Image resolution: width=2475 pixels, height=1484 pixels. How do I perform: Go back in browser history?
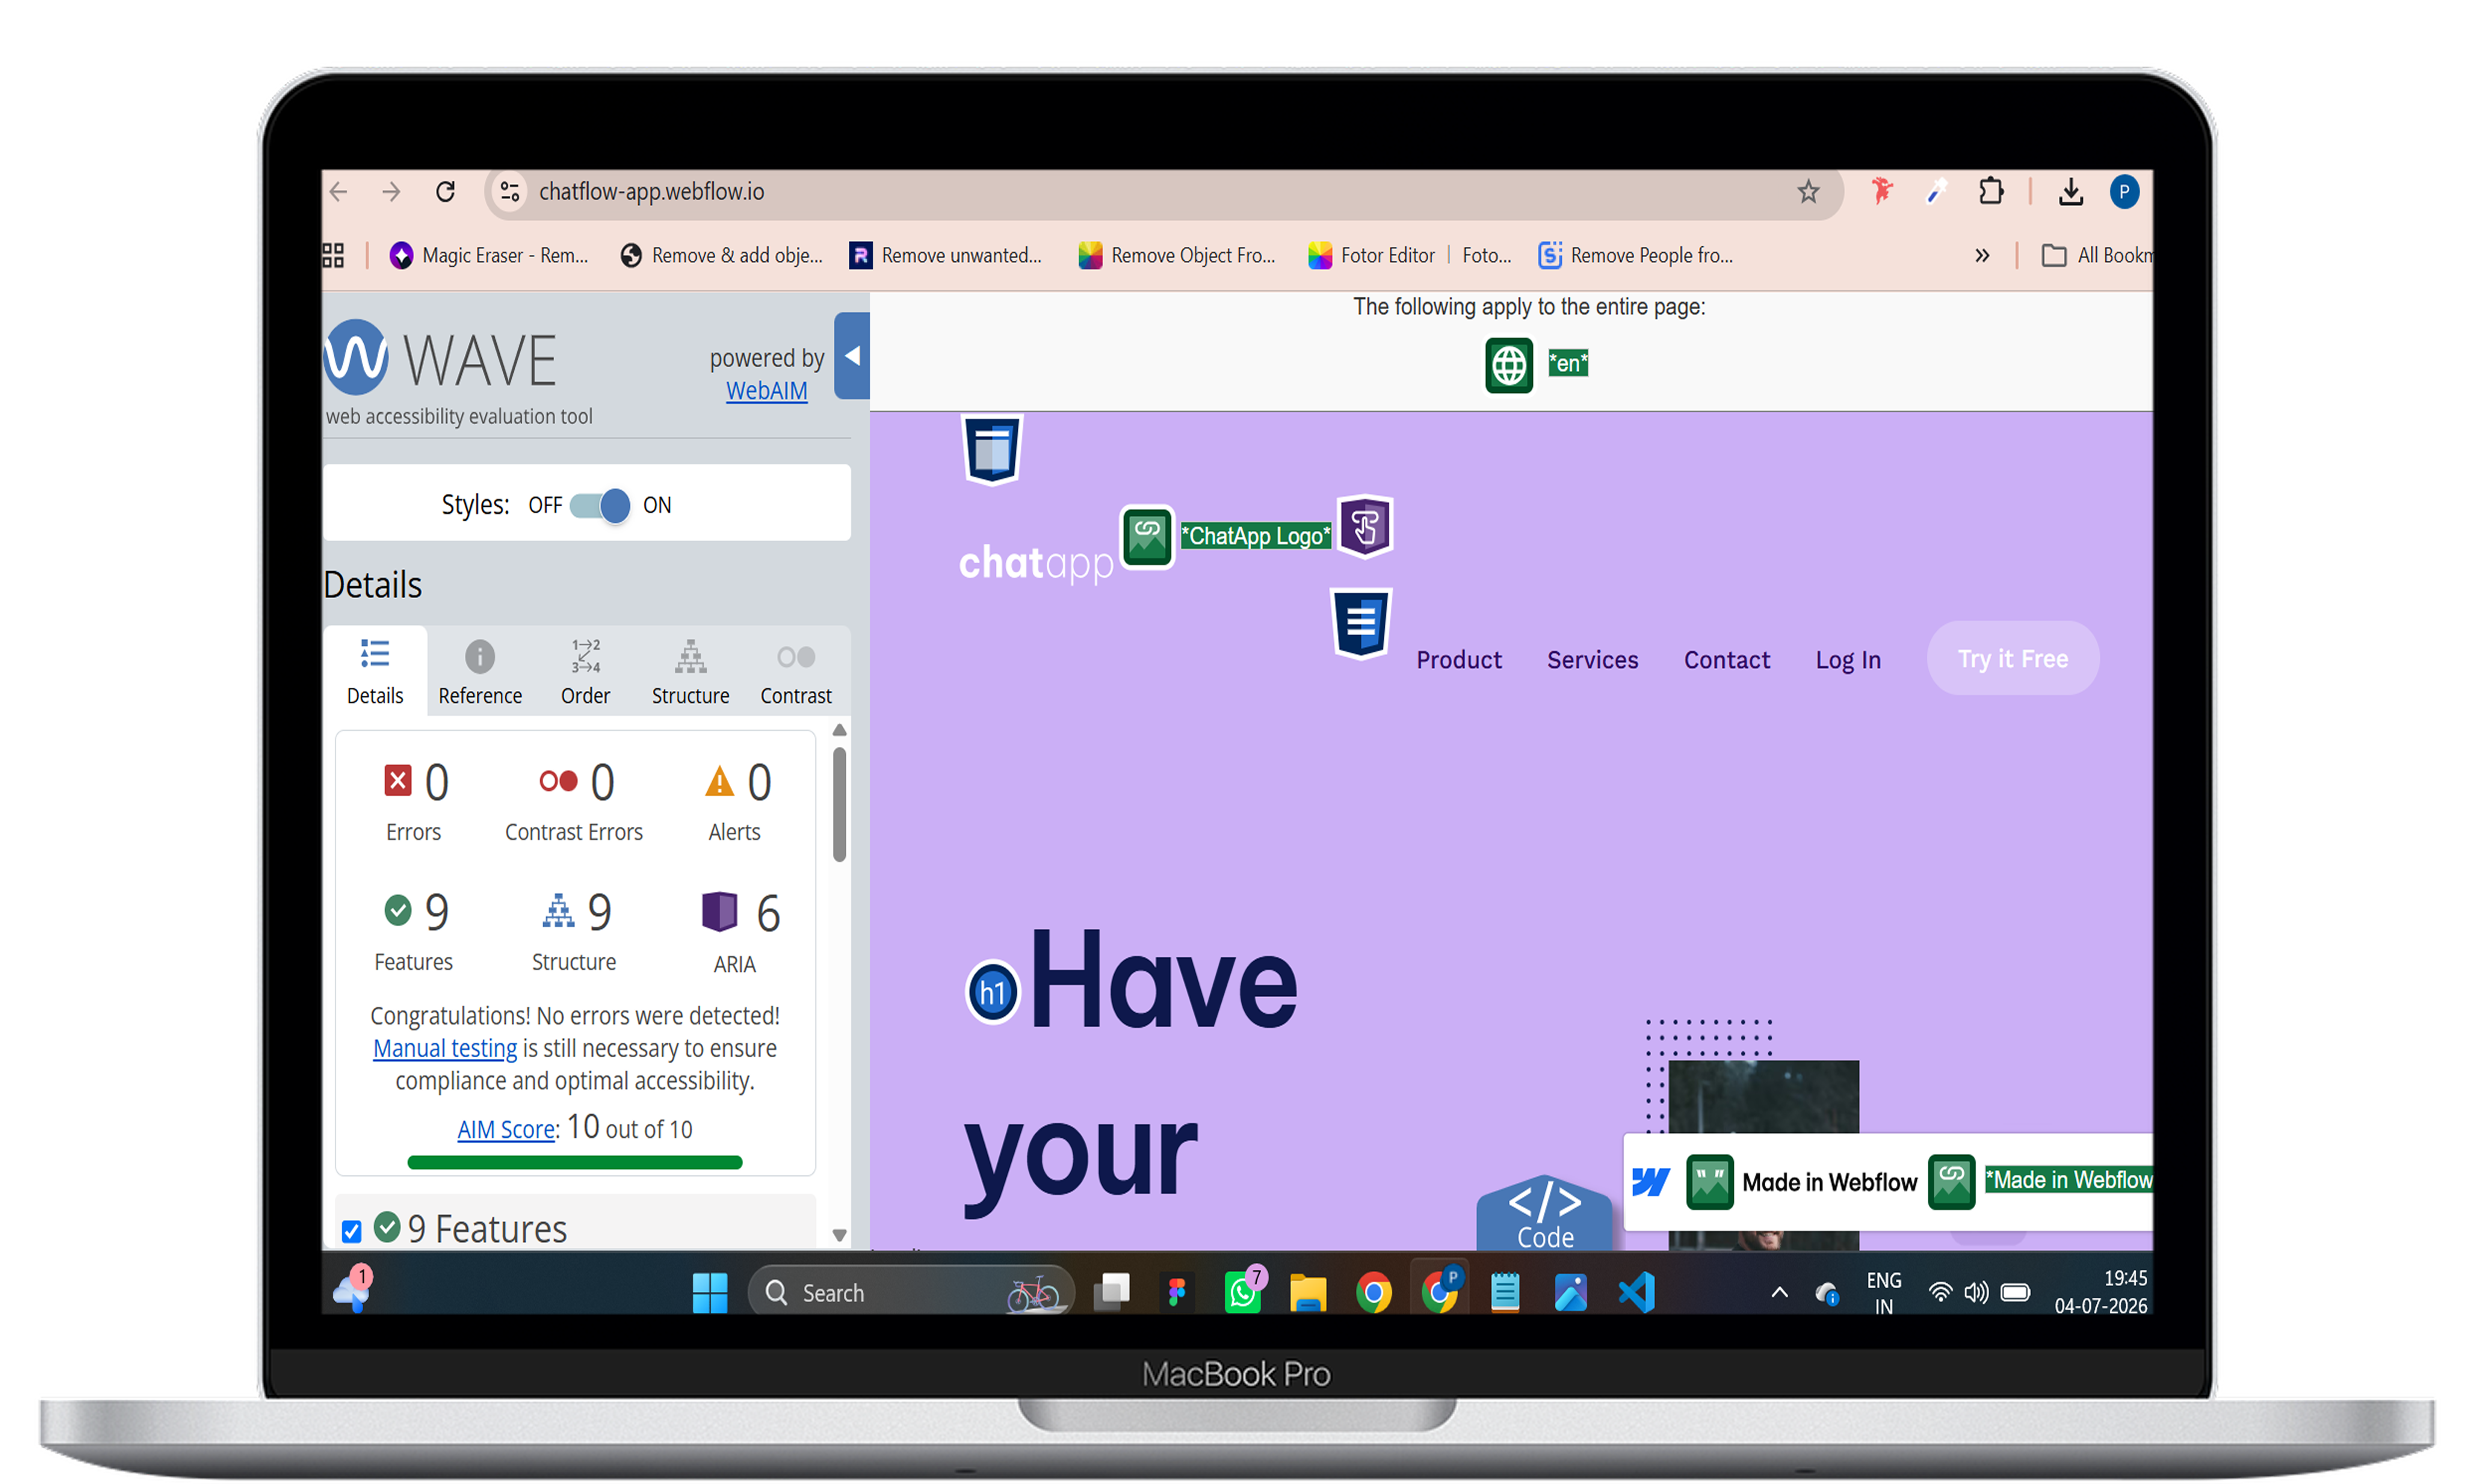[x=339, y=191]
